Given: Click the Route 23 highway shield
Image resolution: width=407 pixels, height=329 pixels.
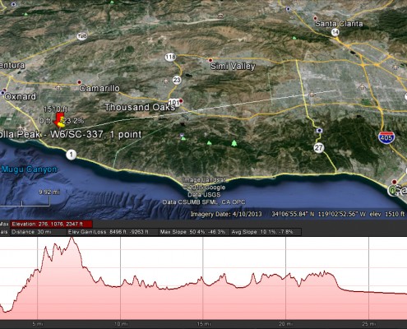Looking at the screenshot, I should [177, 80].
